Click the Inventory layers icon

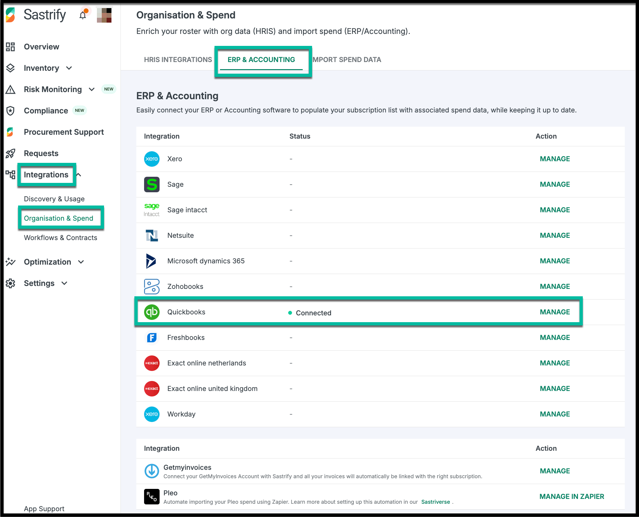click(x=10, y=68)
